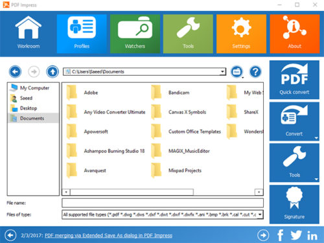Select Documents in the places list

[x=33, y=118]
